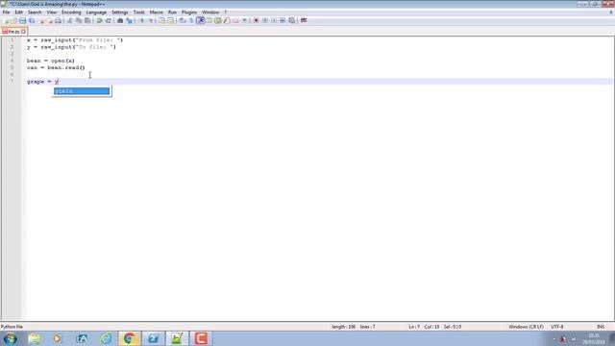
Task: Toggle synchronize vertical scrolling icon
Action: pos(161,20)
